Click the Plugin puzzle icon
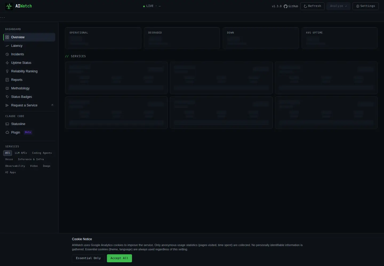This screenshot has height=266, width=384. (x=7, y=132)
